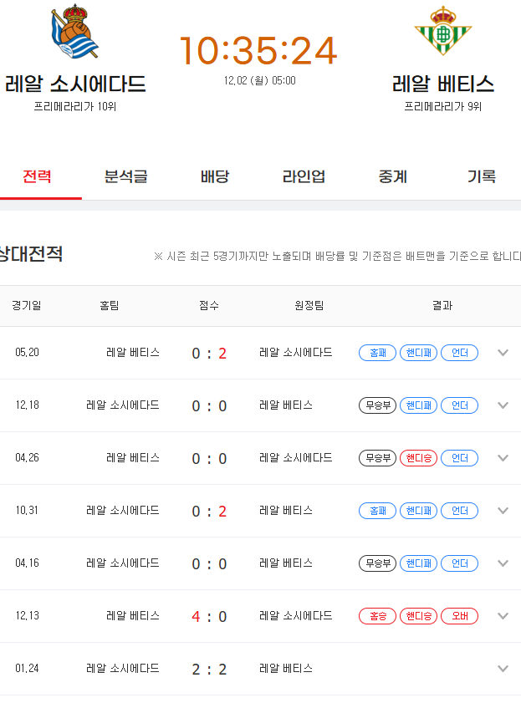Click 무승부 badge in 04.16 row

point(377,563)
